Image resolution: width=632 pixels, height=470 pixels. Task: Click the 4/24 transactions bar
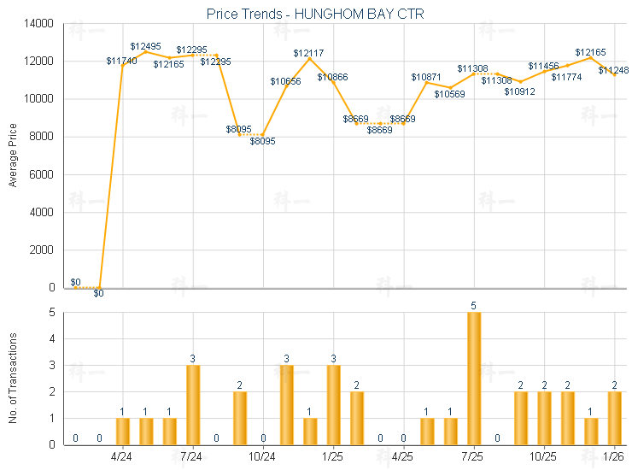pyautogui.click(x=123, y=431)
